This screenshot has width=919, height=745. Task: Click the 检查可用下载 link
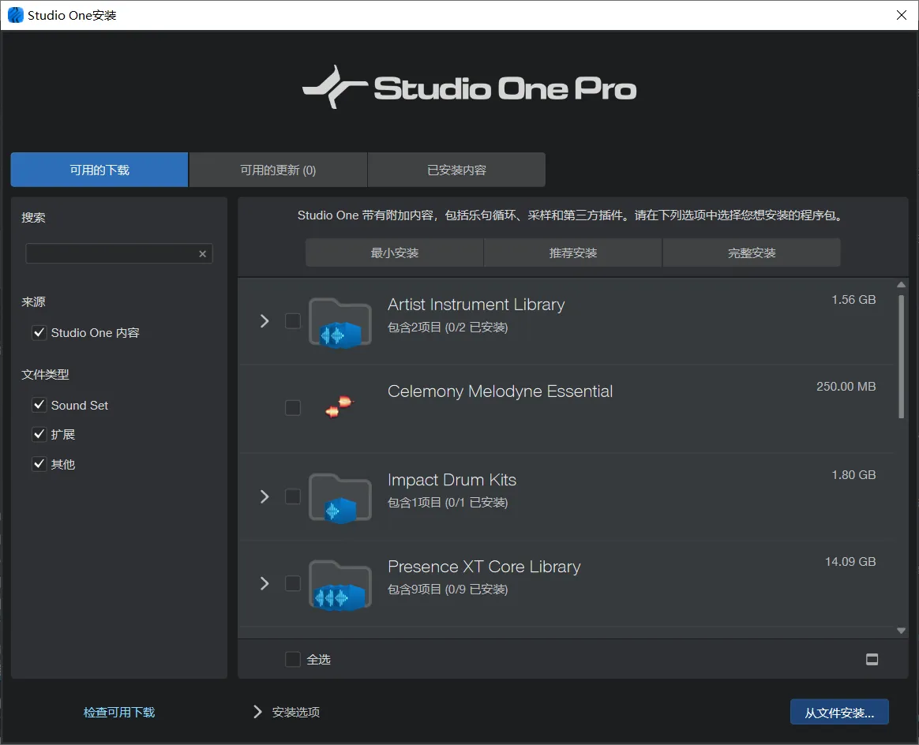118,712
